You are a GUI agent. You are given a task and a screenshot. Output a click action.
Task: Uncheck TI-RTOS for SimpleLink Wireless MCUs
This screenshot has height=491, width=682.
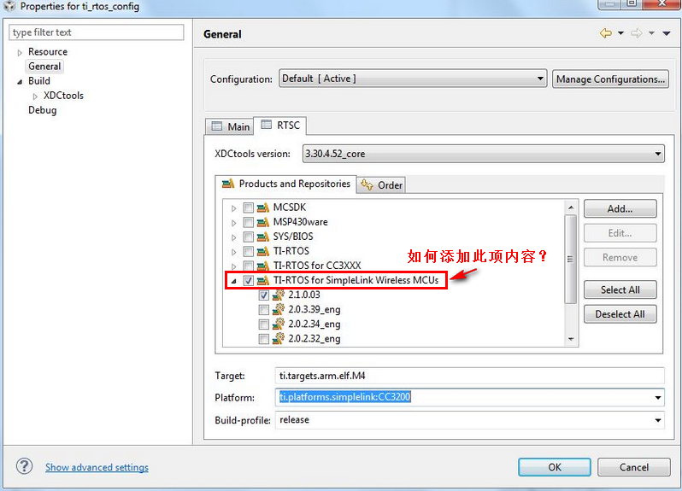pyautogui.click(x=249, y=280)
